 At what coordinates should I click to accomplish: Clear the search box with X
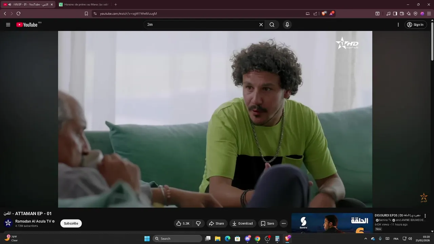coord(261,25)
